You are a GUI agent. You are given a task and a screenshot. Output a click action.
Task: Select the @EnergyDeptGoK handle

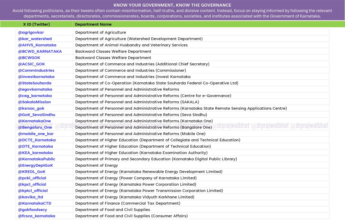tap(35, 165)
